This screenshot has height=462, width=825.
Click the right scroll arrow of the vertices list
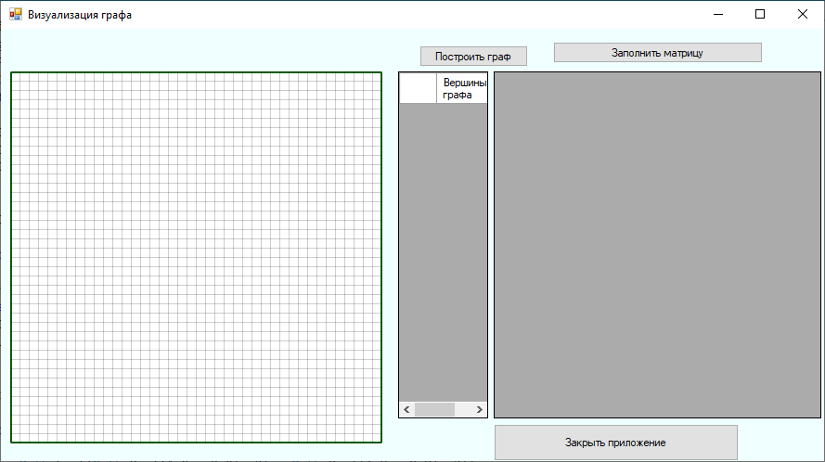pyautogui.click(x=479, y=409)
